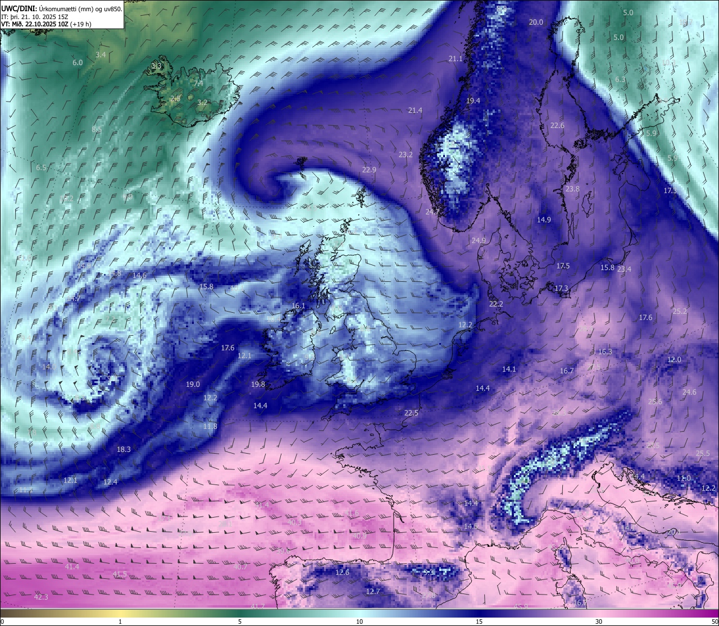The width and height of the screenshot is (719, 626).
Task: Click the 17.3 value over southern Baltic
Action: coord(561,289)
